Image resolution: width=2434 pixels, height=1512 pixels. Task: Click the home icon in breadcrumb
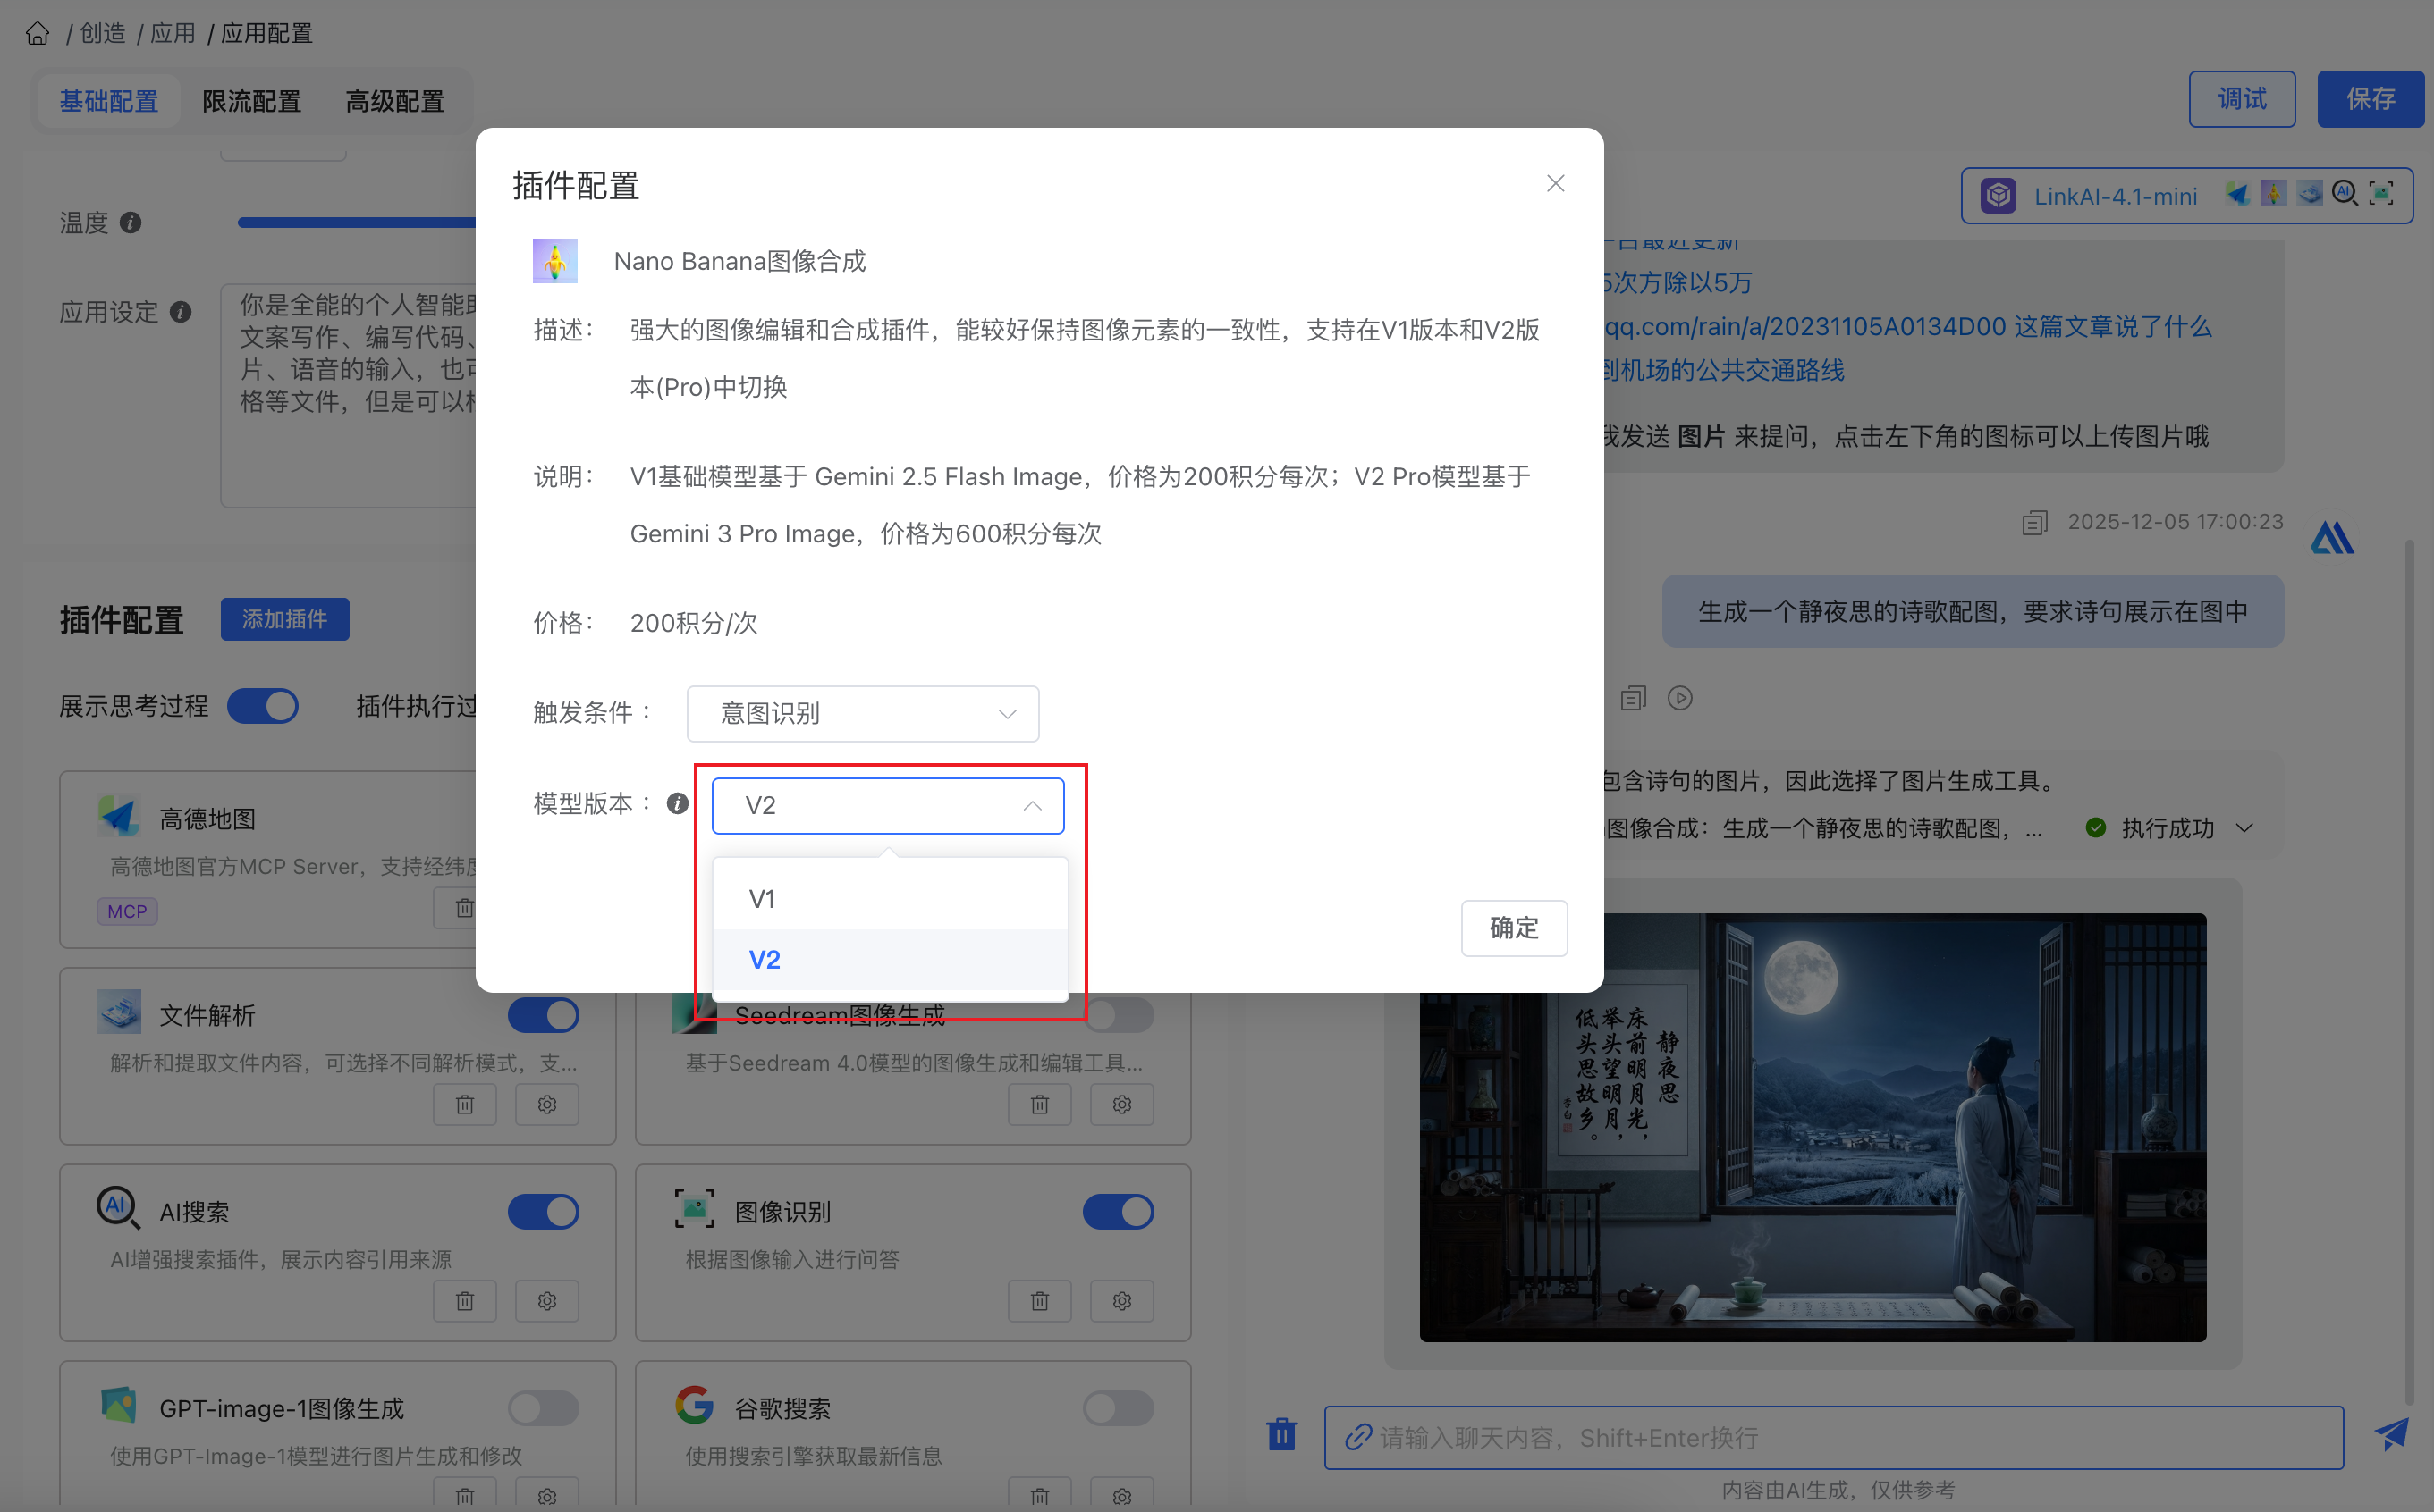click(x=37, y=33)
